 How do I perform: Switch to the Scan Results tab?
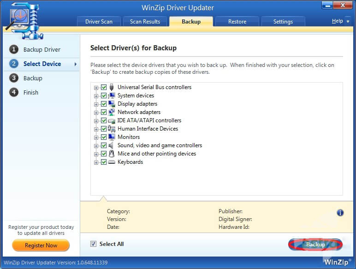click(x=145, y=22)
